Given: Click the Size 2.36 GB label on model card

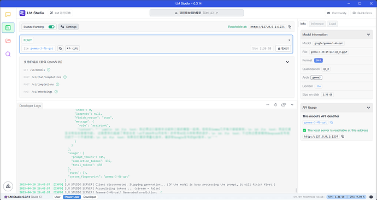Looking at the screenshot, I should (x=262, y=49).
